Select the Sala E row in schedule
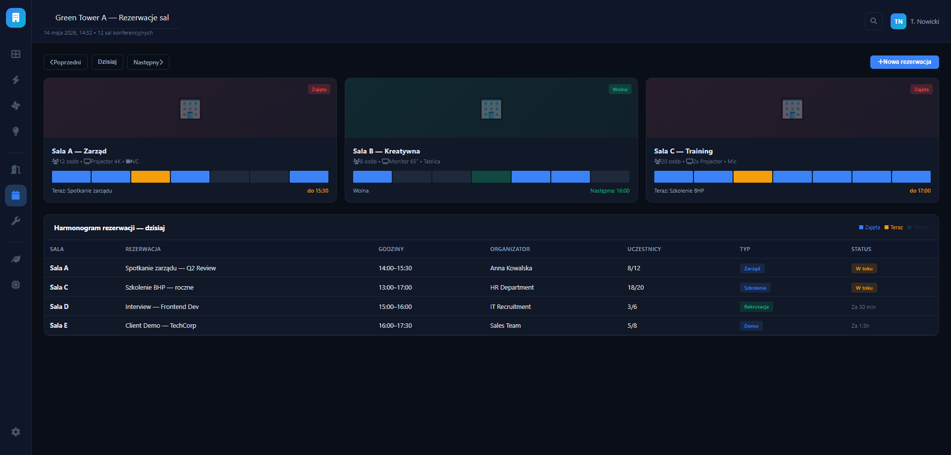This screenshot has height=455, width=951. (491, 326)
